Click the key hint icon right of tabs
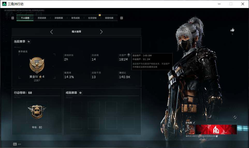This screenshot has width=249, height=148. pyautogui.click(x=121, y=18)
